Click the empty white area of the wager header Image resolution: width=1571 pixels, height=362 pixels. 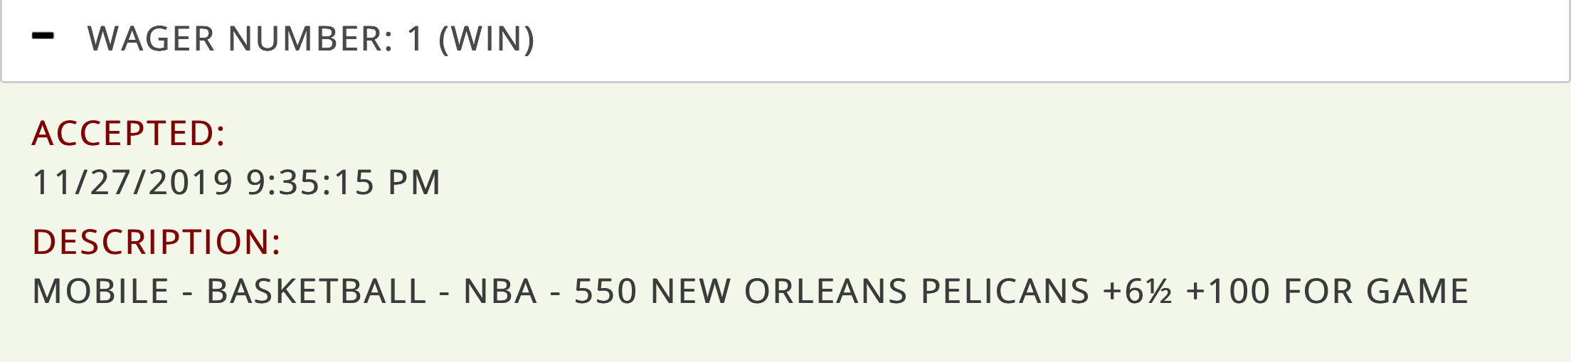[1032, 40]
